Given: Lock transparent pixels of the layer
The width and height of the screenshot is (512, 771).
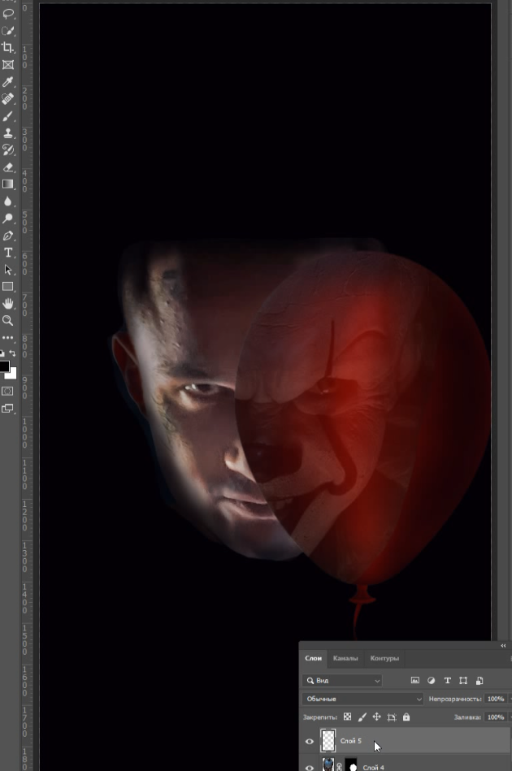Looking at the screenshot, I should [347, 717].
